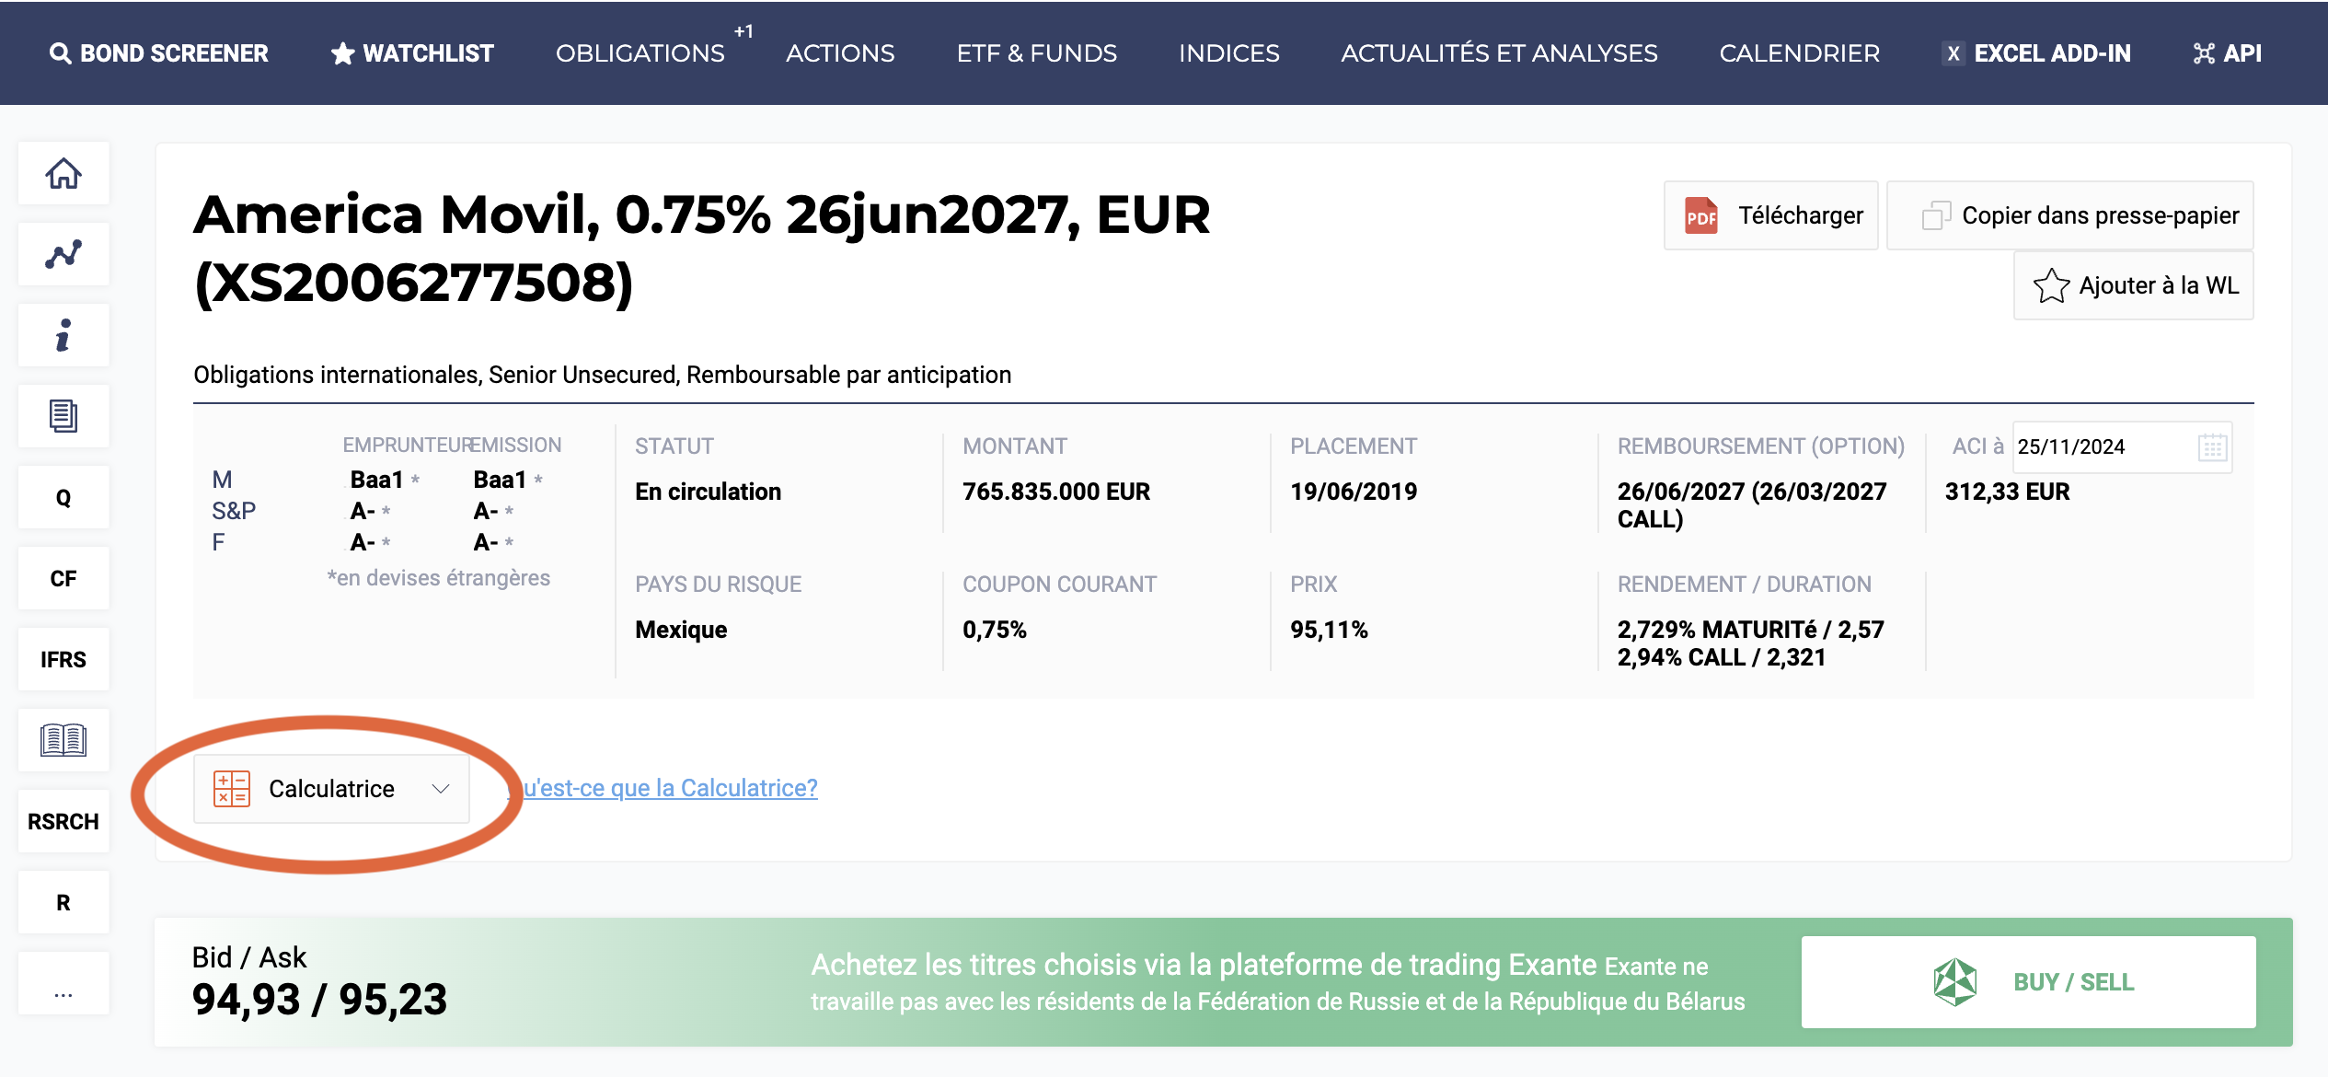The height and width of the screenshot is (1077, 2328).
Task: Select the CF sidebar button
Action: point(63,578)
